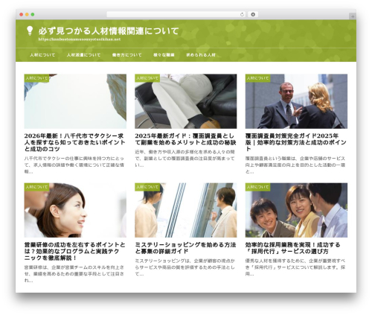Click excerpt starting 営業研修は、企業が営業チーム
Image resolution: width=372 pixels, height=315 pixels.
[74, 274]
